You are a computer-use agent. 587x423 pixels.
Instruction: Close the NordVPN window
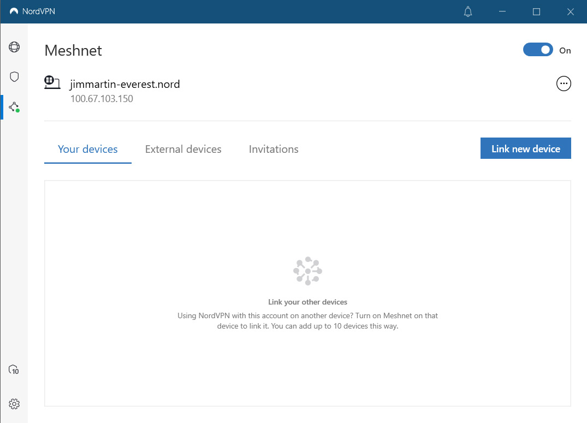point(571,11)
